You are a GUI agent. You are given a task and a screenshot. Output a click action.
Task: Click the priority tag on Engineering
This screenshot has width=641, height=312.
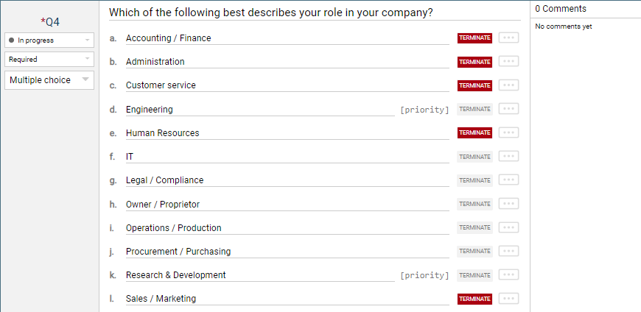pos(424,110)
